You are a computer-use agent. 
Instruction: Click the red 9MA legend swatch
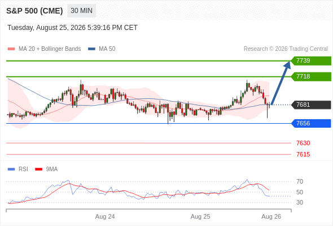pyautogui.click(x=38, y=169)
